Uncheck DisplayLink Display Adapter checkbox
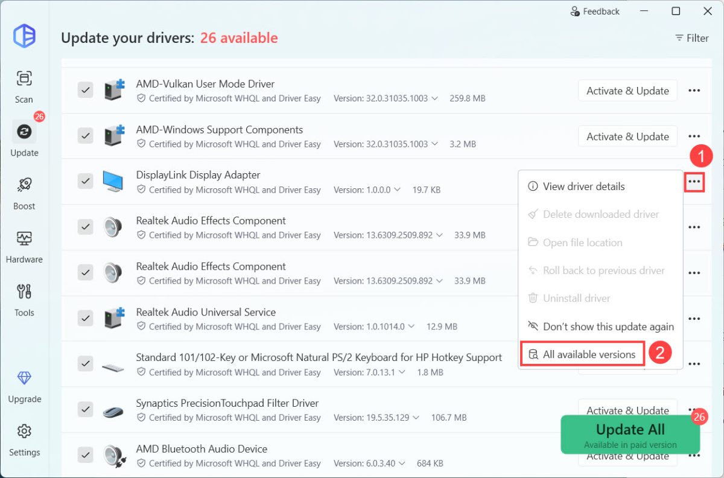 click(x=86, y=181)
